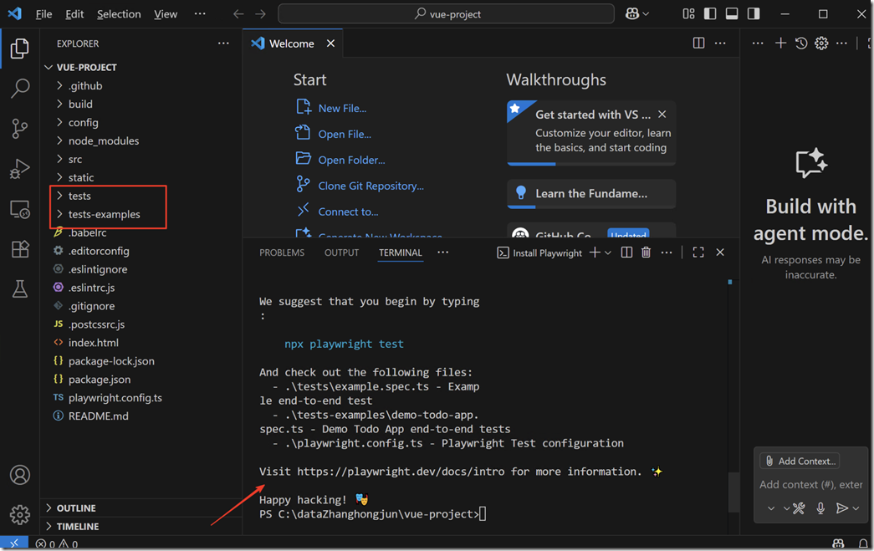This screenshot has width=874, height=551.
Task: Close the Welcome tab
Action: pyautogui.click(x=330, y=43)
